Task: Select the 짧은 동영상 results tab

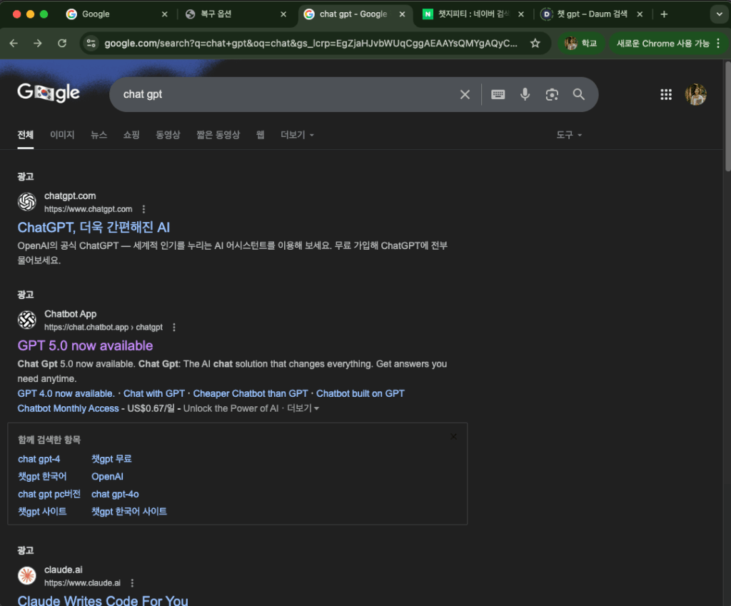Action: coord(218,135)
